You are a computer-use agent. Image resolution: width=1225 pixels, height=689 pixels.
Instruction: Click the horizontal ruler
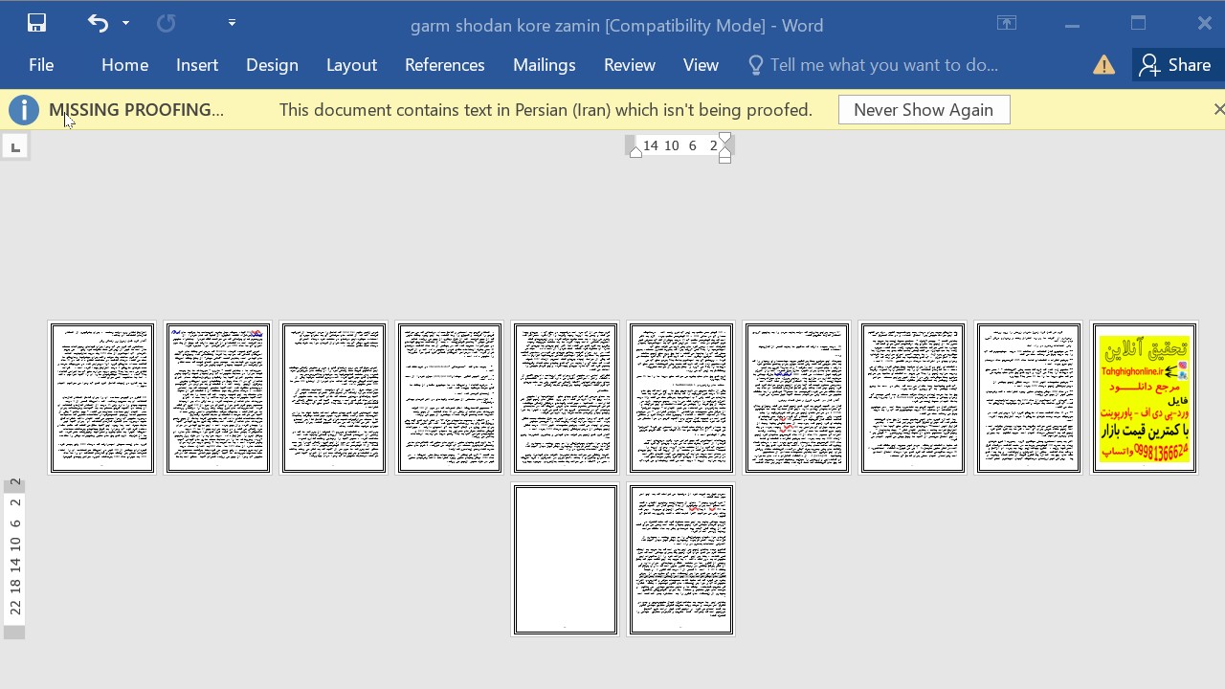coord(679,145)
